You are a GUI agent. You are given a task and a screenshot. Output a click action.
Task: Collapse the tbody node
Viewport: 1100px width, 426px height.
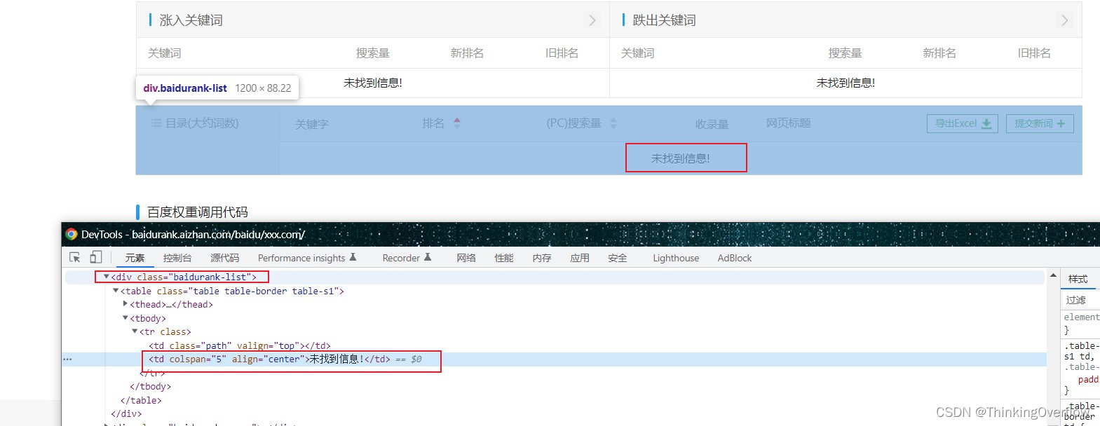[x=125, y=318]
